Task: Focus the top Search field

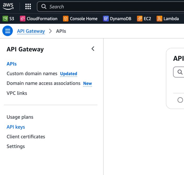Action: (110, 7)
